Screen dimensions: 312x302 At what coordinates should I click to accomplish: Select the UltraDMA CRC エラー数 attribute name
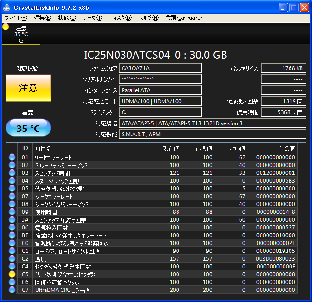click(62, 290)
